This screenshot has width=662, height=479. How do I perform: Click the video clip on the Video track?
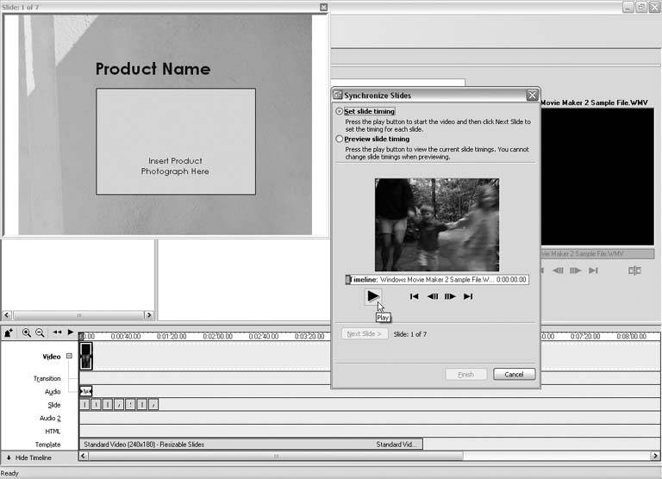click(86, 356)
